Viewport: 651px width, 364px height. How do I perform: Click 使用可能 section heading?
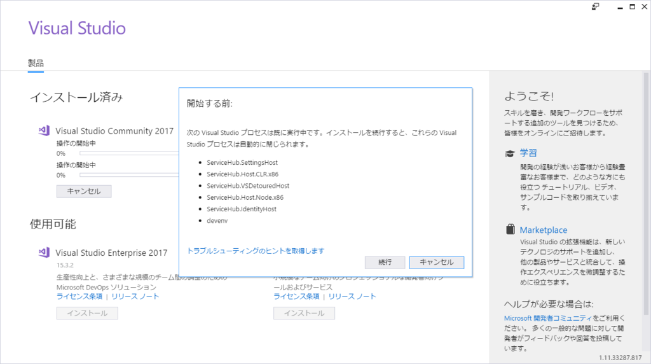[53, 225]
